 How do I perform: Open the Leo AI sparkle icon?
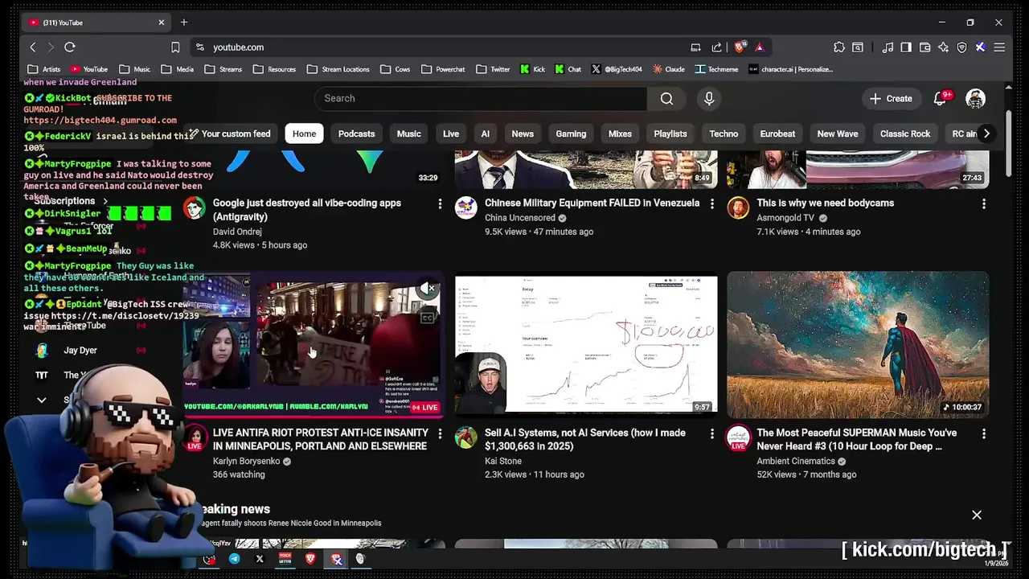pyautogui.click(x=943, y=47)
